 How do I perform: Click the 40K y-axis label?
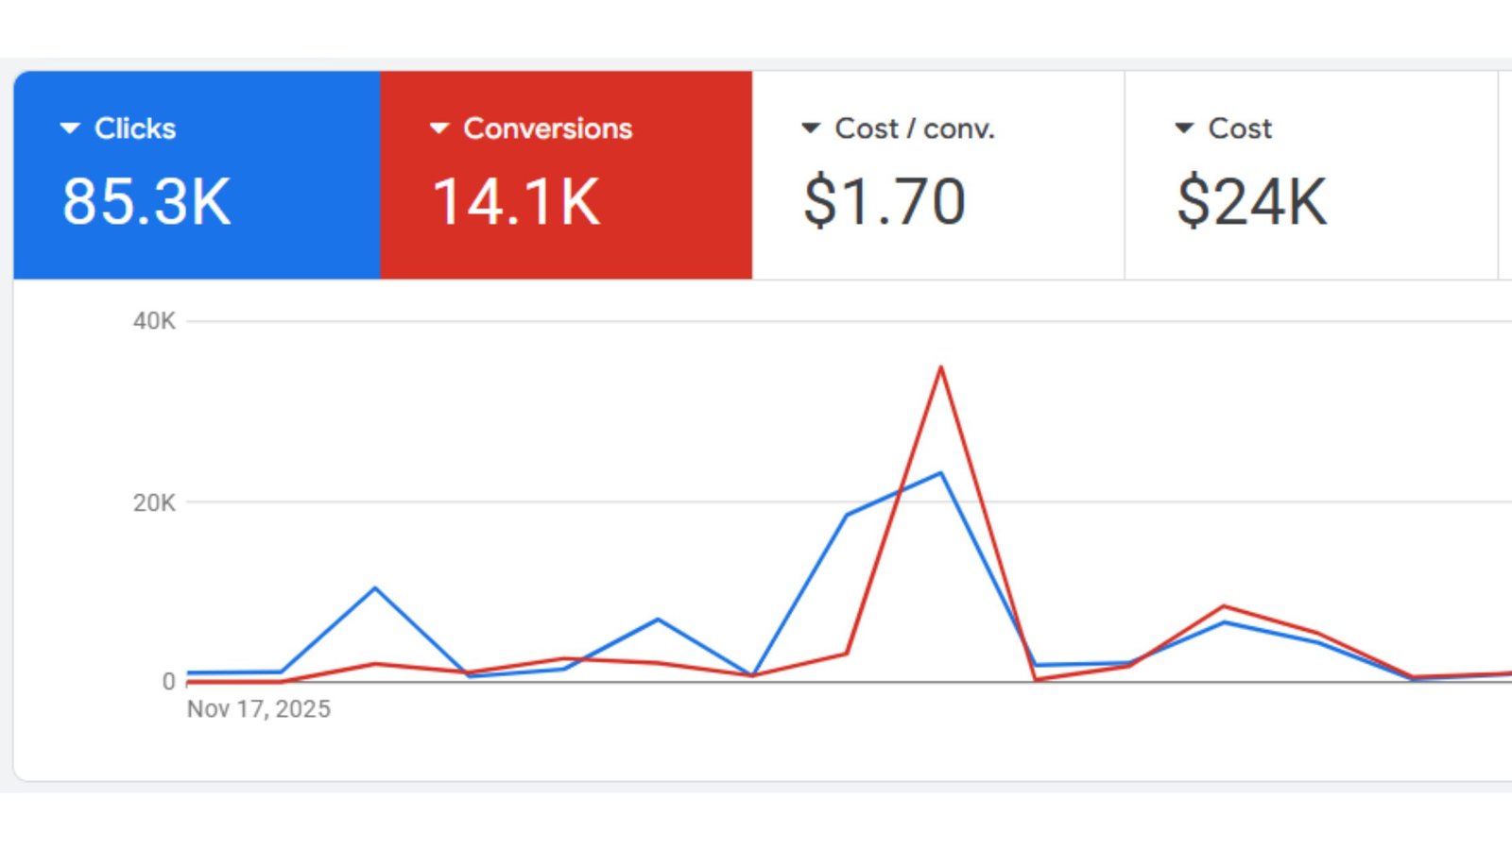[x=154, y=321]
